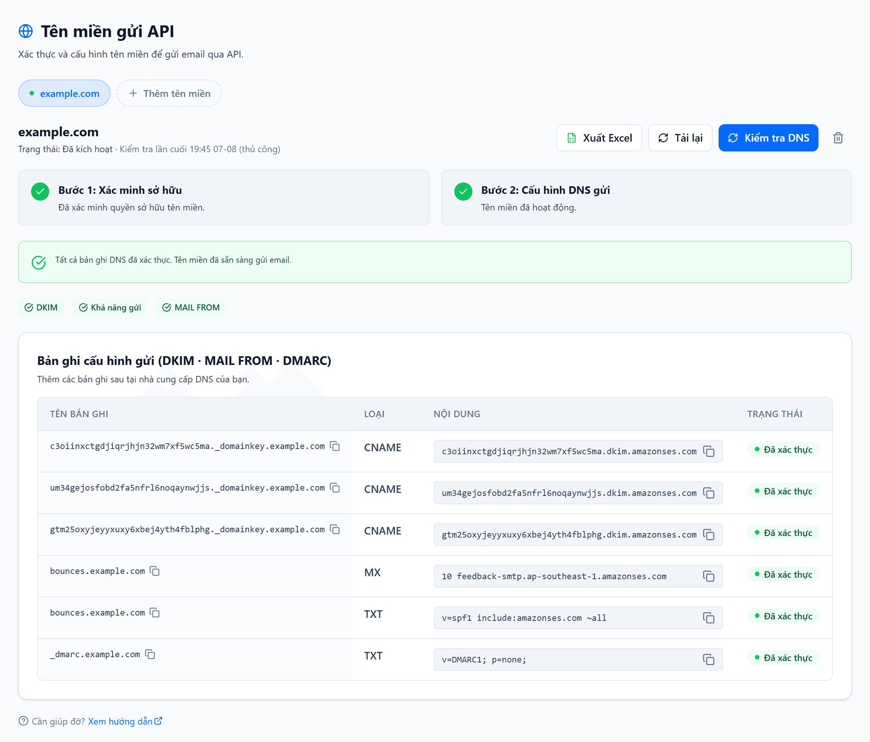Click the globe icon beside the page title

(26, 31)
